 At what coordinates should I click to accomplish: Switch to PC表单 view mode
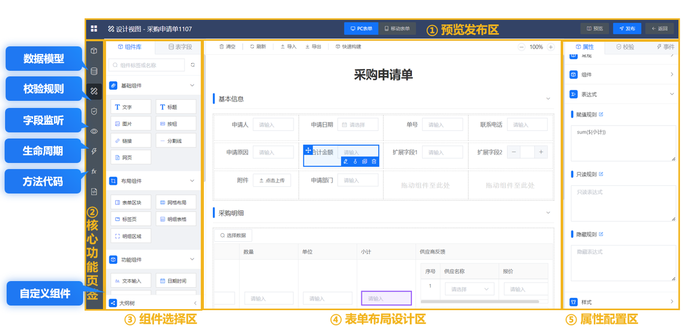click(361, 29)
